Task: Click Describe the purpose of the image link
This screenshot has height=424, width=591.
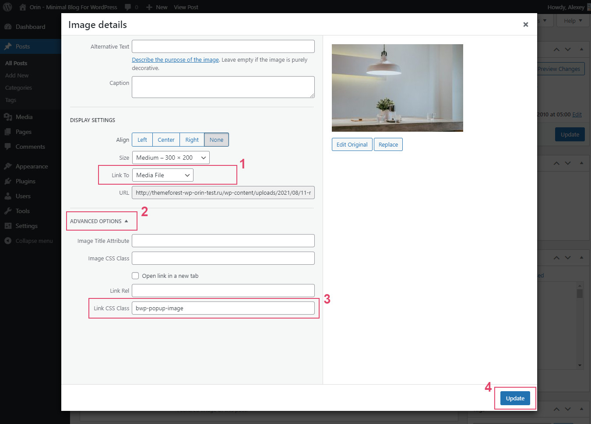Action: pyautogui.click(x=175, y=60)
